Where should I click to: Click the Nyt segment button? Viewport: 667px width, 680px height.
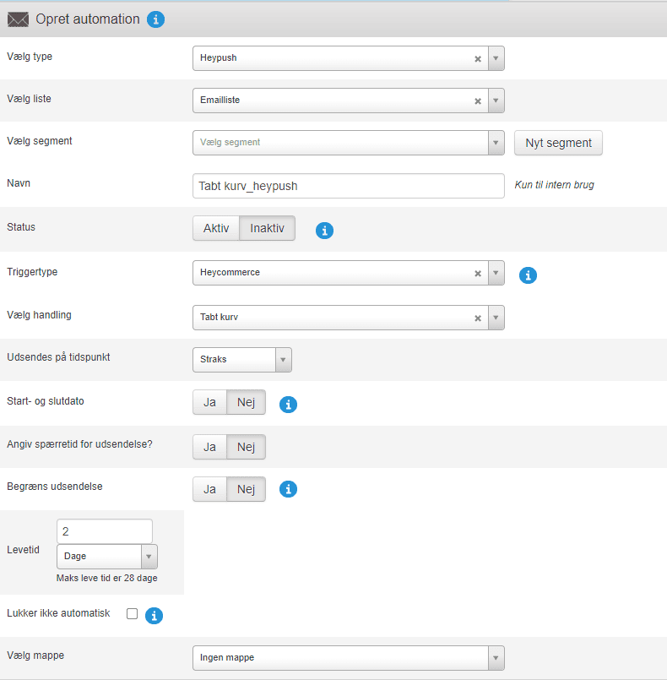click(x=558, y=143)
